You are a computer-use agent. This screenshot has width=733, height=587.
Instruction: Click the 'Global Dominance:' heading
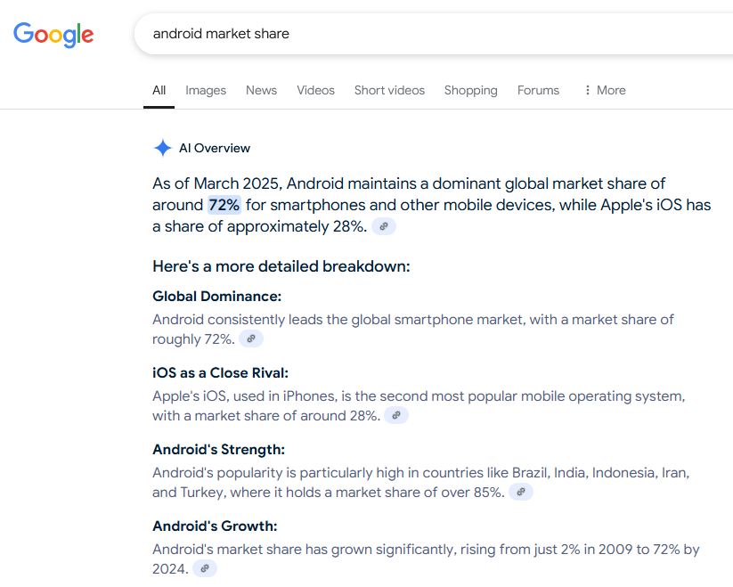[x=217, y=297]
